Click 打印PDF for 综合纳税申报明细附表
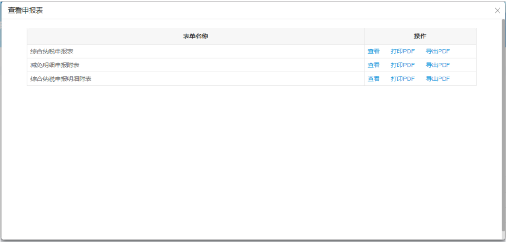506x242 pixels. pos(402,79)
